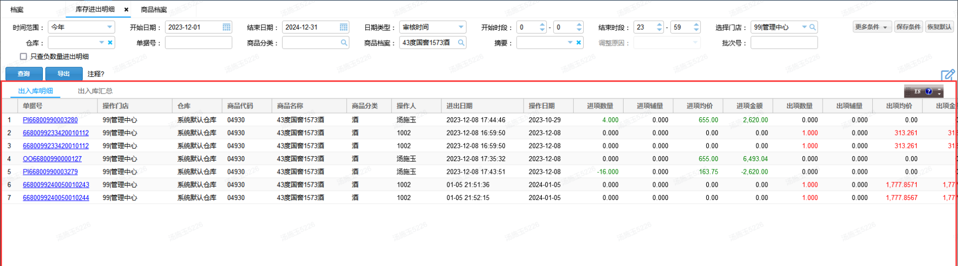Switch to the 出入库汇总 sub-tab

[x=95, y=91]
